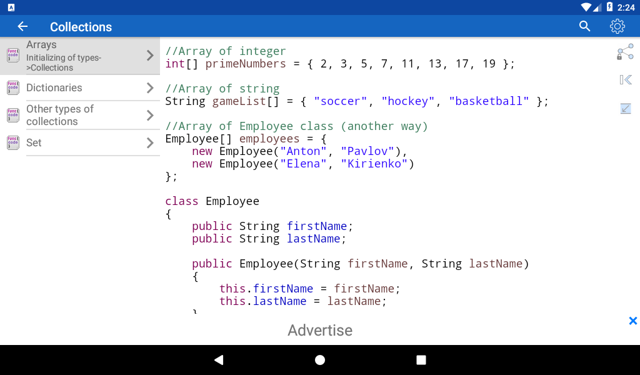Tap the battery status icon
The image size is (640, 375).
(609, 7)
